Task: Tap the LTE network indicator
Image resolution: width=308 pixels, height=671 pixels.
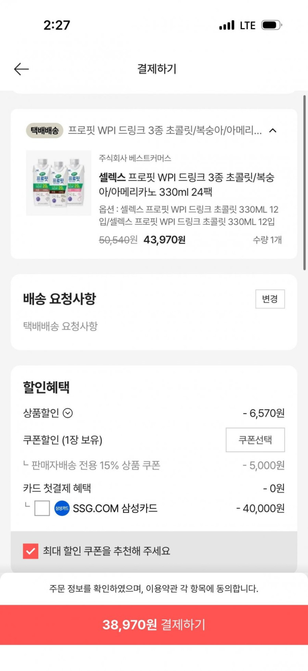Action: coord(248,26)
